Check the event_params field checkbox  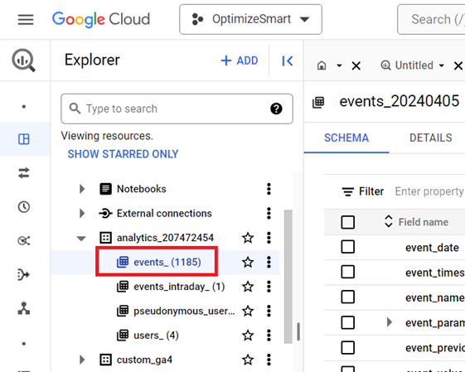pyautogui.click(x=348, y=322)
